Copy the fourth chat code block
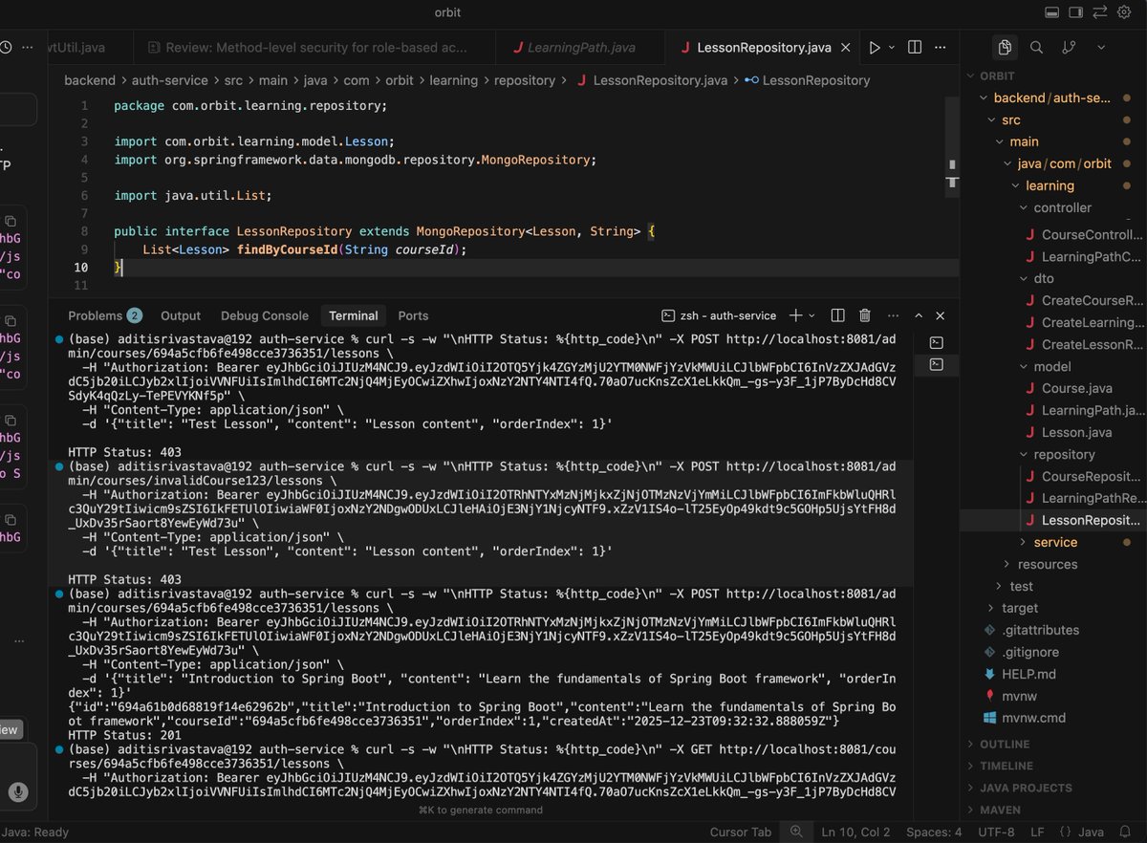The width and height of the screenshot is (1147, 843). click(11, 520)
